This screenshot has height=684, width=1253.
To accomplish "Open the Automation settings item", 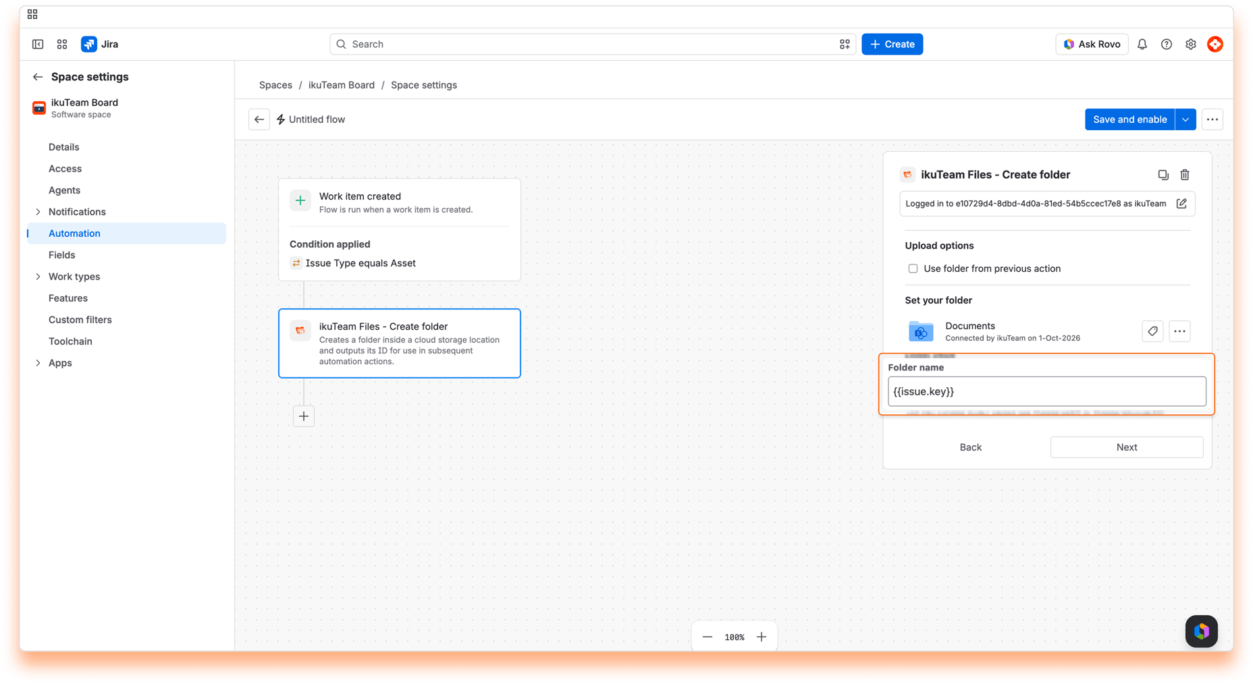I will pyautogui.click(x=127, y=233).
